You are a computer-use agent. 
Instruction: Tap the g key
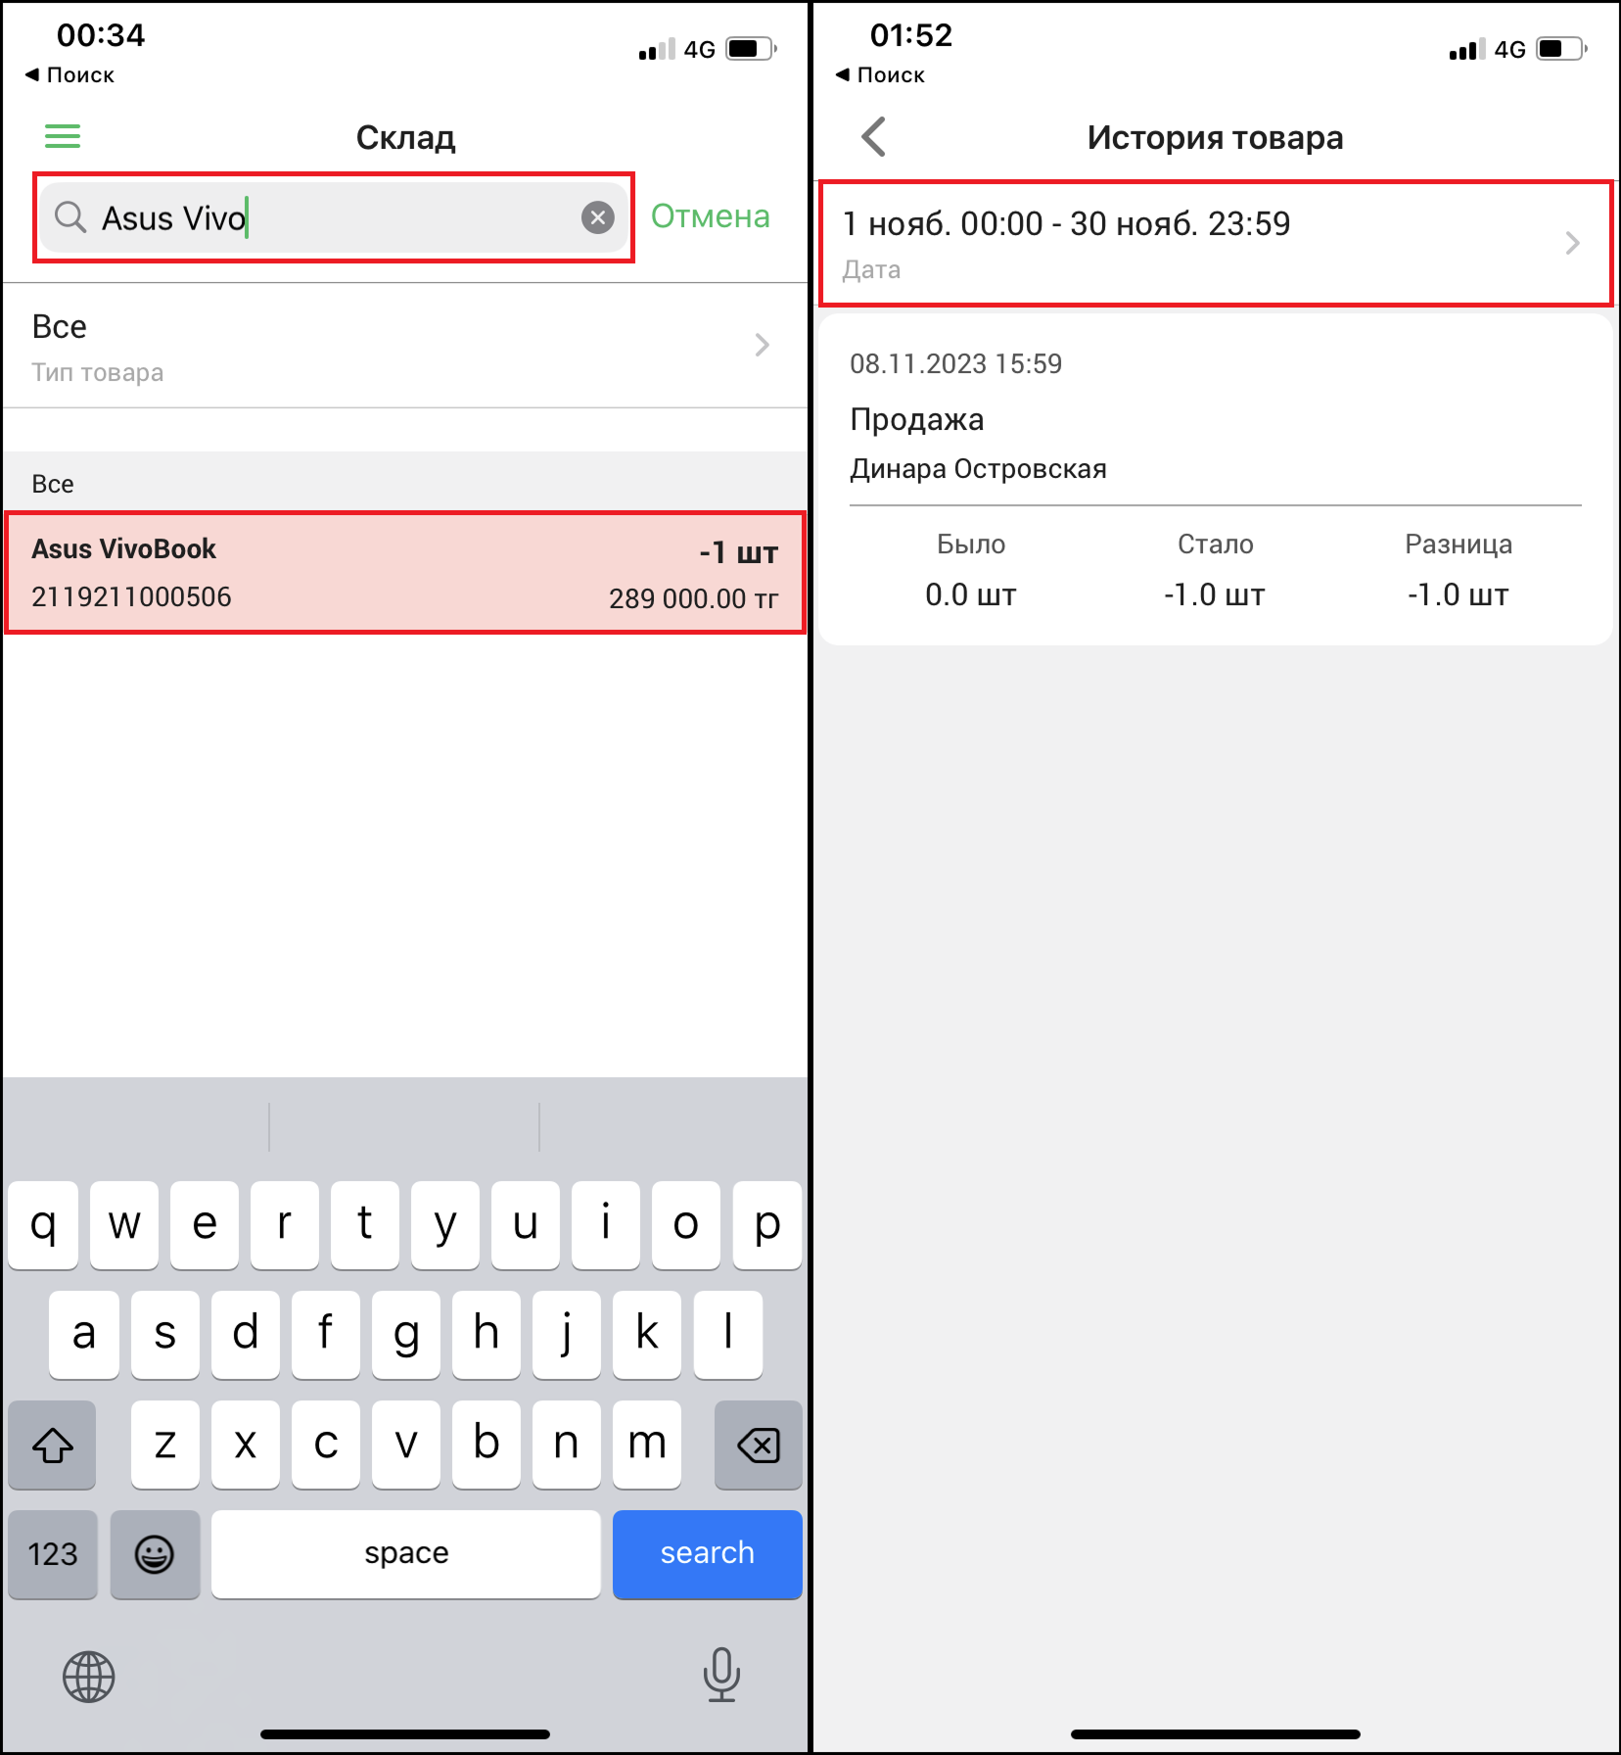[x=405, y=1334]
